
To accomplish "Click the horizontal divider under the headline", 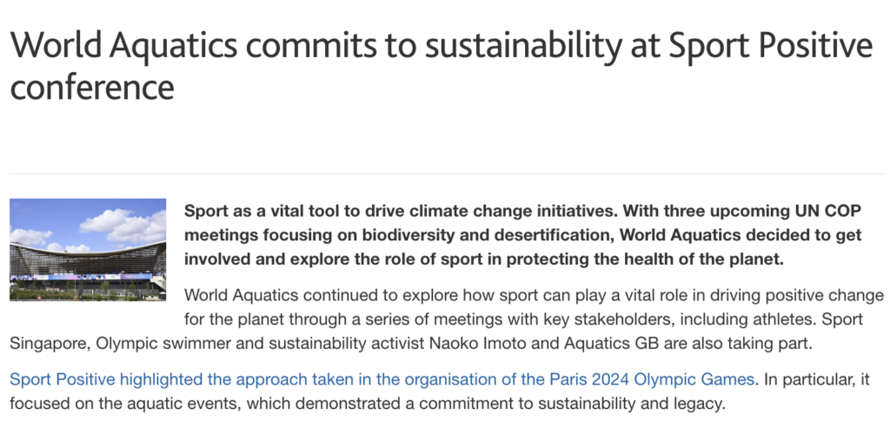I will tap(448, 173).
